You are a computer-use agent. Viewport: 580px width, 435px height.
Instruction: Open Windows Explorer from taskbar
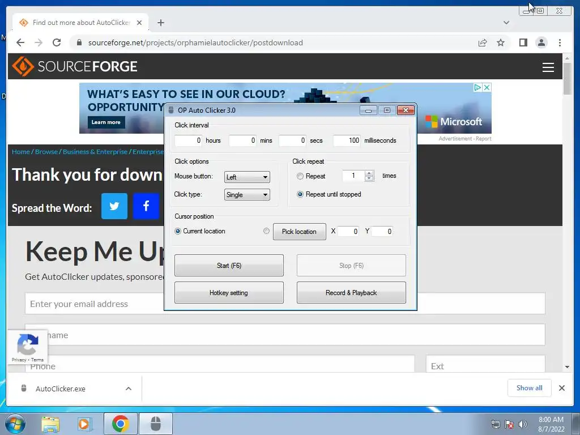click(x=50, y=424)
